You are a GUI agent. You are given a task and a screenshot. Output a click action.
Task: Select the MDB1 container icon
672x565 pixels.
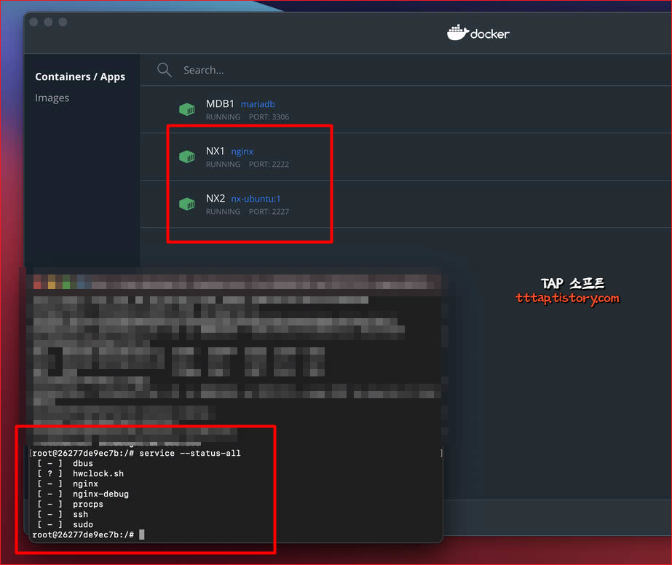tap(187, 110)
